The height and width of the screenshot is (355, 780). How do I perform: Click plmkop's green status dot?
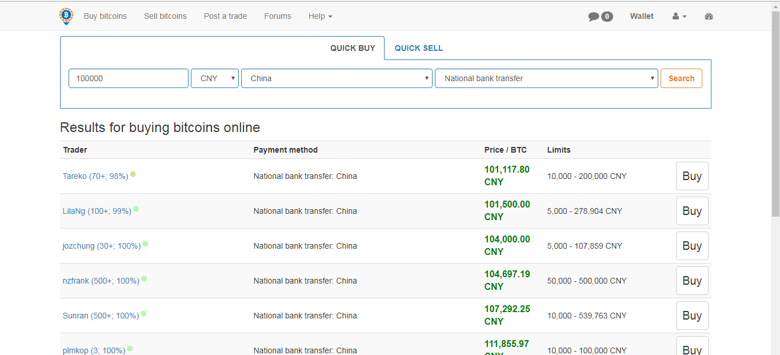click(130, 348)
